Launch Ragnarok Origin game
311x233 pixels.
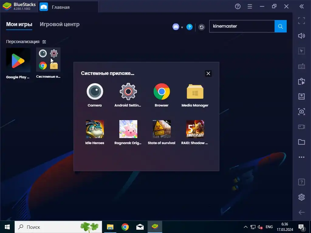(x=128, y=129)
